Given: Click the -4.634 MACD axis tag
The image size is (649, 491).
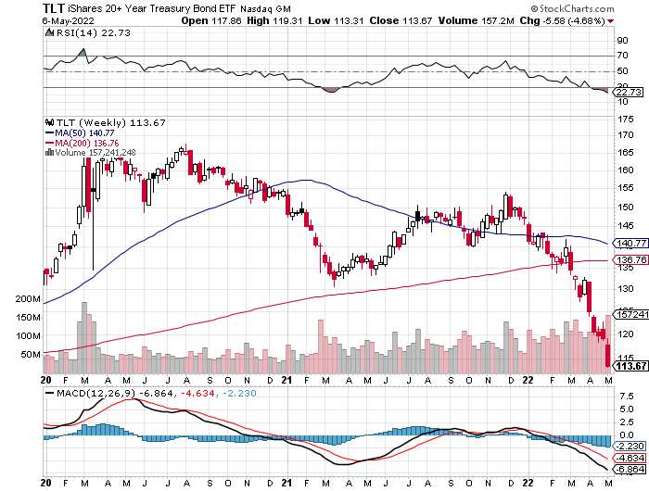Looking at the screenshot, I should [x=630, y=458].
